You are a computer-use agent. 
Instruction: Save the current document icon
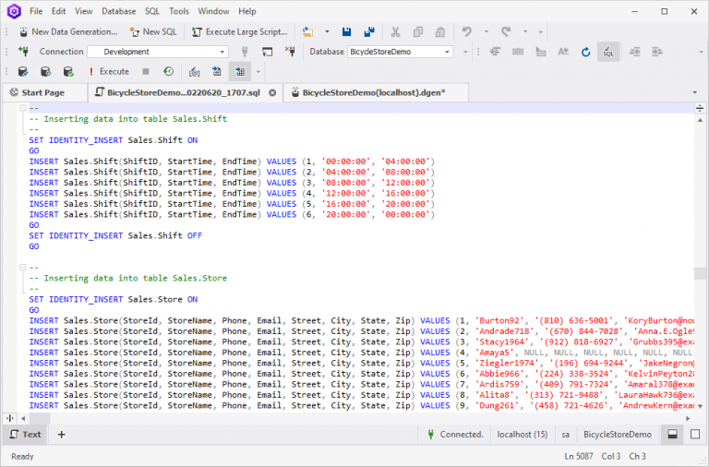coord(346,31)
